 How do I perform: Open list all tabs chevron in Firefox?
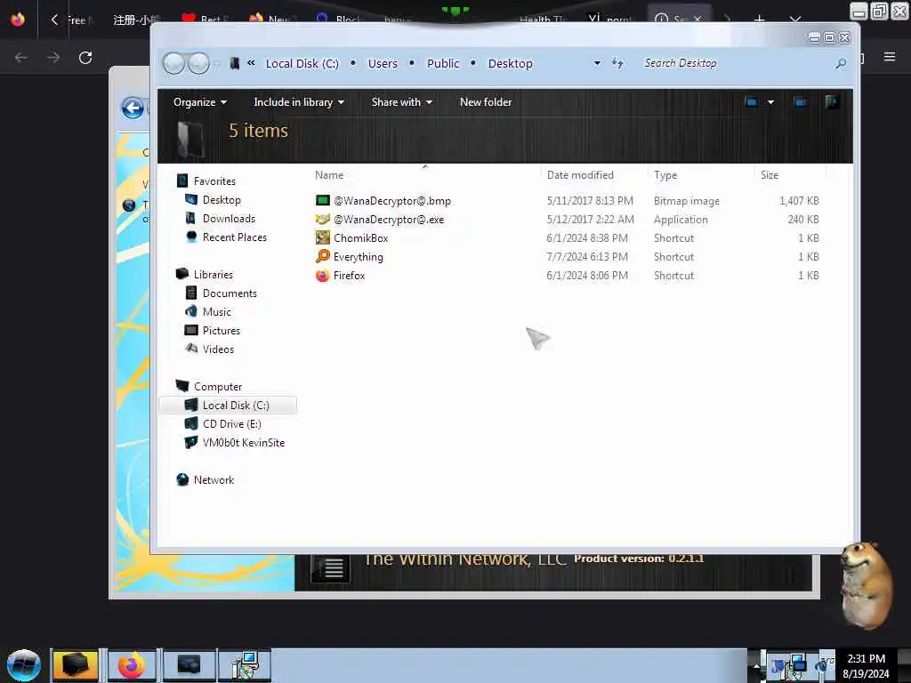pyautogui.click(x=794, y=20)
